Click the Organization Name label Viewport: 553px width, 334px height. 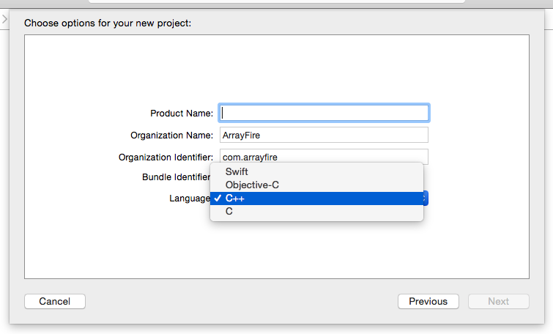(171, 136)
